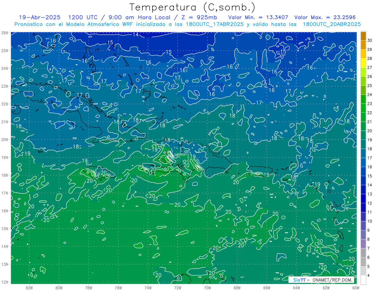Viewport: 378px width, 292px height.
Task: Click the purple colorbar swatch between 7 and 8
Action: click(x=363, y=244)
